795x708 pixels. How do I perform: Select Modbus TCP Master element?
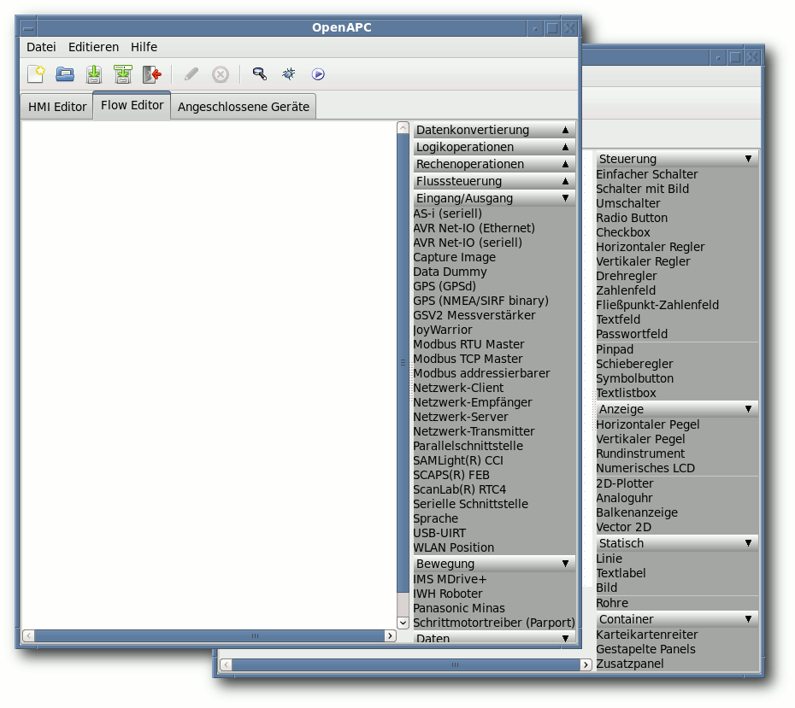coord(468,359)
